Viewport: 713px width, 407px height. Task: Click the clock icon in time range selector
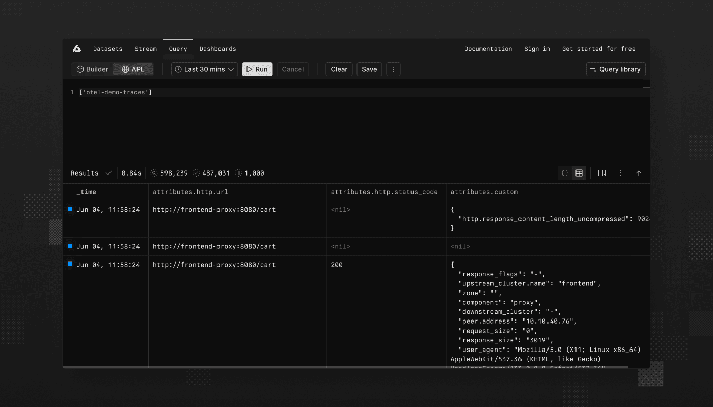pos(178,69)
